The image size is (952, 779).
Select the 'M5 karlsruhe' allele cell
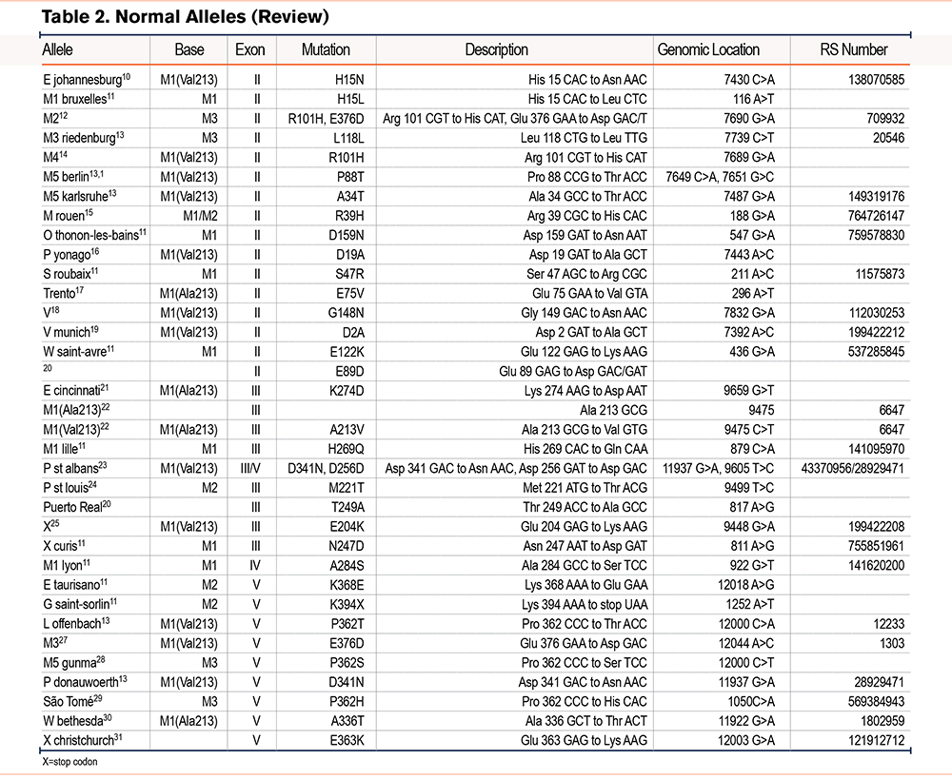[76, 196]
